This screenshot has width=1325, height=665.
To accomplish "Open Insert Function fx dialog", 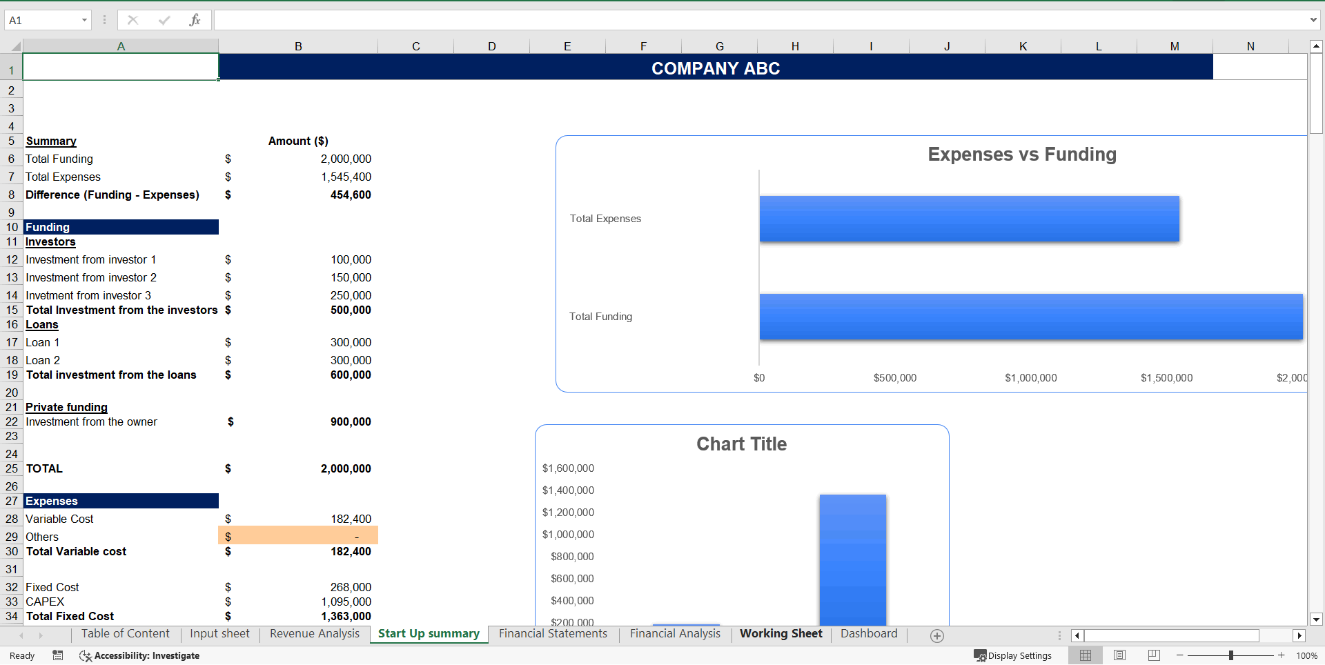I will (195, 20).
